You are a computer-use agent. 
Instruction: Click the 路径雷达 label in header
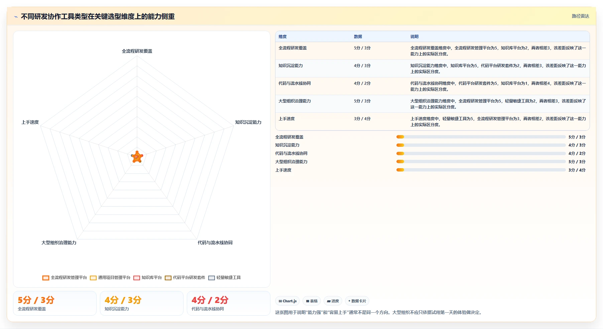[x=580, y=16]
